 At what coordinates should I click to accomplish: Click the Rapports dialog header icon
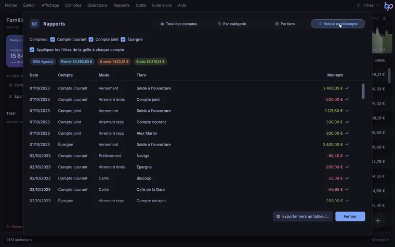pyautogui.click(x=34, y=24)
